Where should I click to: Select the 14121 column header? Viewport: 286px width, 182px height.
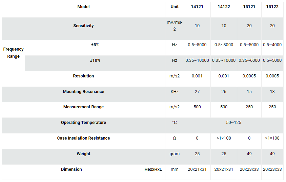[197, 7]
